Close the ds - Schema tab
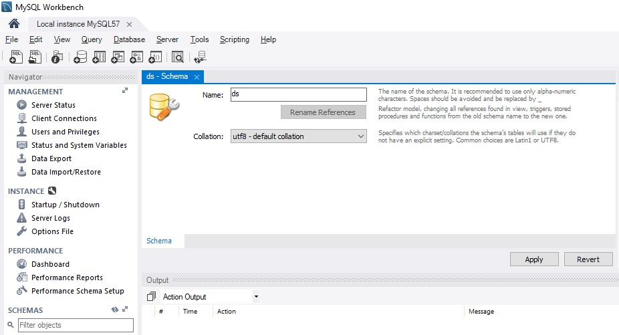The width and height of the screenshot is (619, 335). (x=197, y=77)
